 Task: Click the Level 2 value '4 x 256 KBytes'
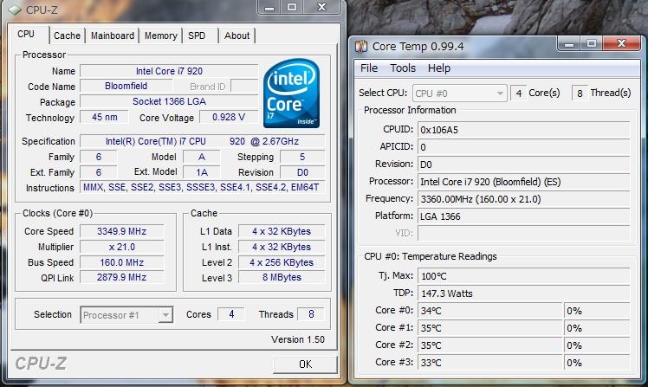point(282,262)
